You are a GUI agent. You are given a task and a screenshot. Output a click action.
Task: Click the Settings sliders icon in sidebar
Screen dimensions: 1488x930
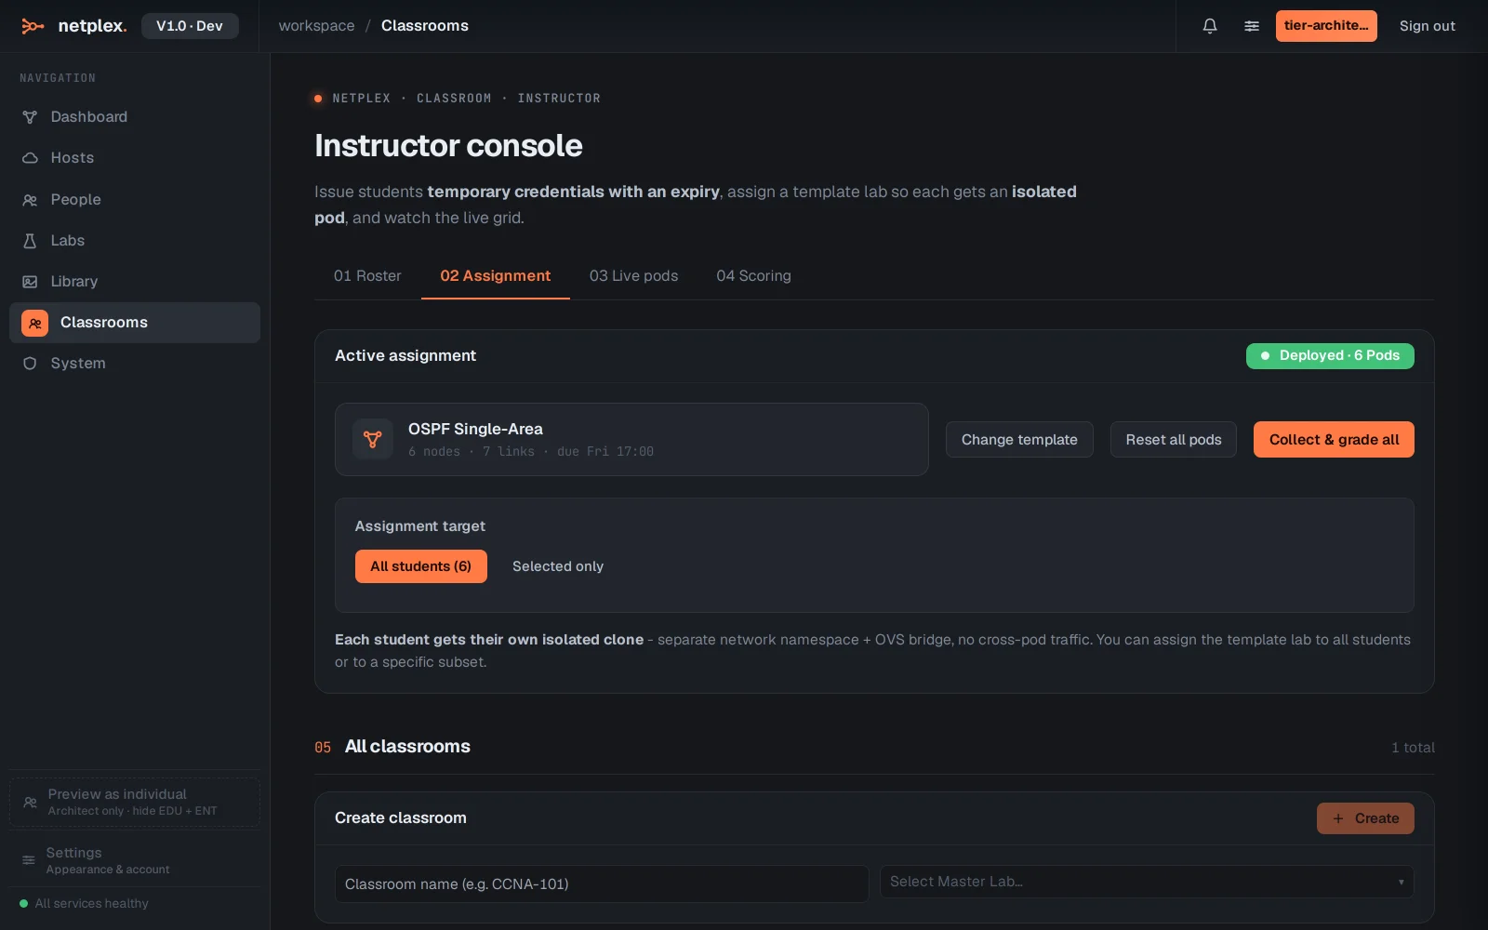point(29,860)
